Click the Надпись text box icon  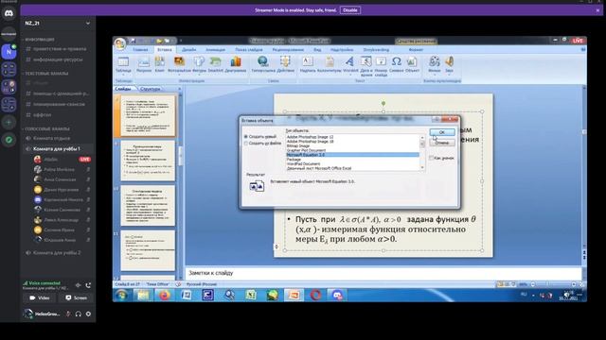point(308,64)
